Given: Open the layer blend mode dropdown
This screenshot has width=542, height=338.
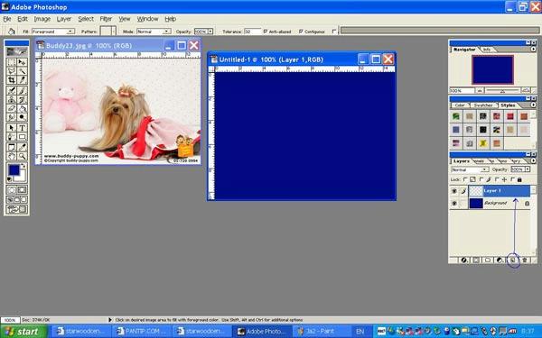Looking at the screenshot, I should pos(470,169).
